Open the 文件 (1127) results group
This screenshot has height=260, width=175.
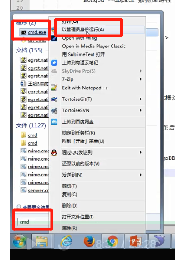coord(31,125)
